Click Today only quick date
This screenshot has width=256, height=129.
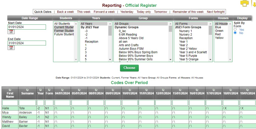tap(144, 12)
